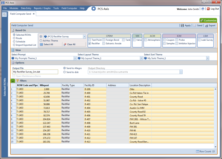The image size is (222, 159).
Task: Click the grid scrollbar down arrow
Action: 216,147
